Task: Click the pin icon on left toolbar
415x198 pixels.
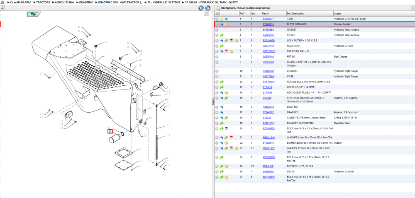Action: pyautogui.click(x=2, y=8)
